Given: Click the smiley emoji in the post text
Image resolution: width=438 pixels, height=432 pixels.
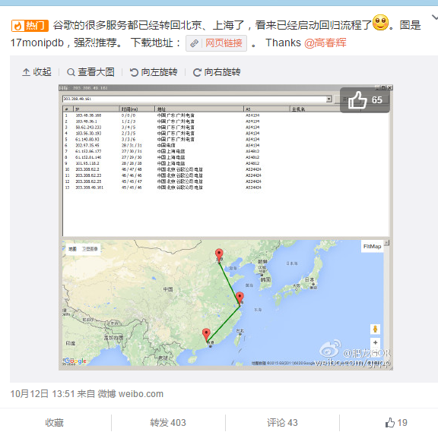Looking at the screenshot, I should [x=380, y=23].
